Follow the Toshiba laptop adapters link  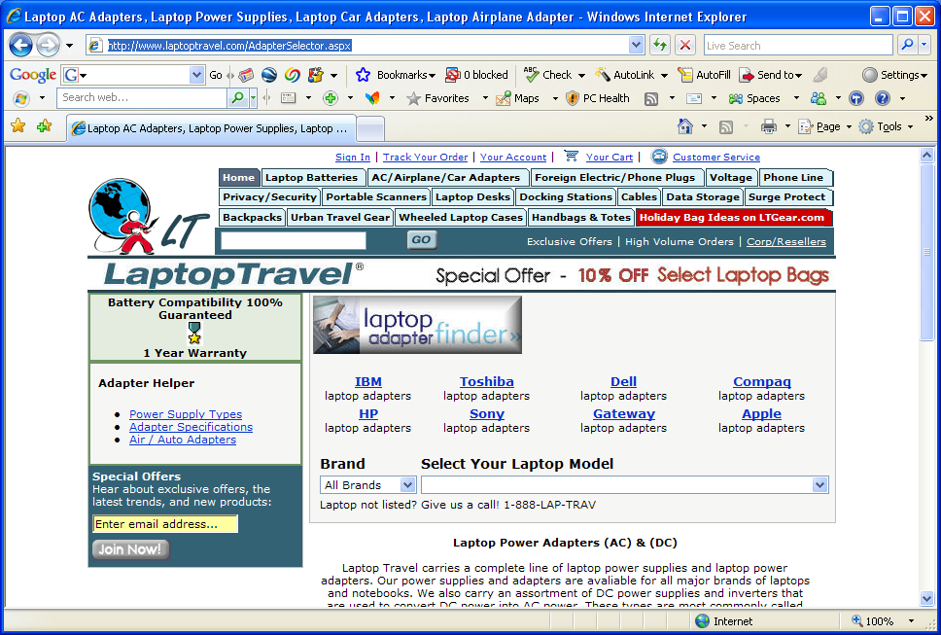point(486,382)
